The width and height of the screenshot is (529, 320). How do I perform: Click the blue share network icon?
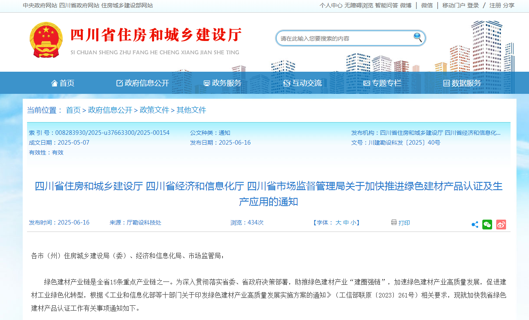click(x=475, y=224)
